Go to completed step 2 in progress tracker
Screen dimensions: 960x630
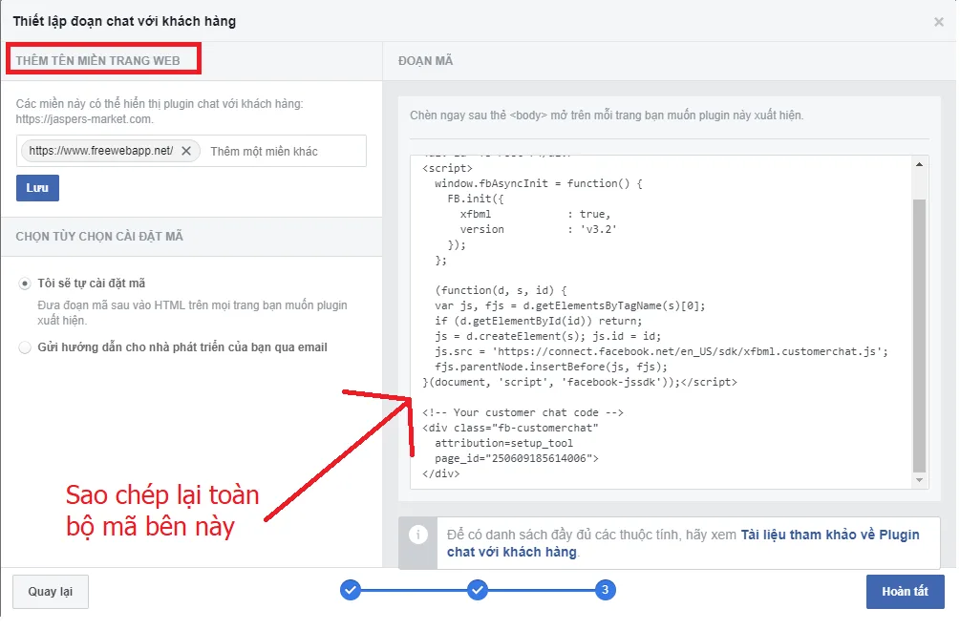pyautogui.click(x=478, y=590)
